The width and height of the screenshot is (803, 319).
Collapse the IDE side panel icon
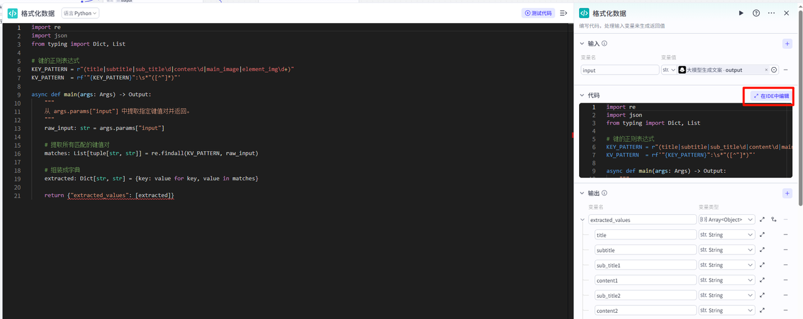point(563,13)
